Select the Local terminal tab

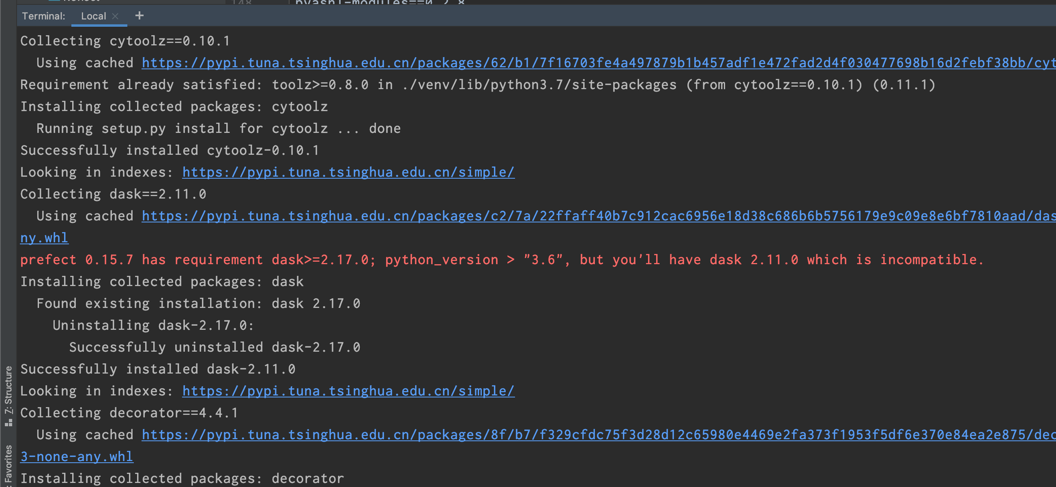click(x=93, y=16)
